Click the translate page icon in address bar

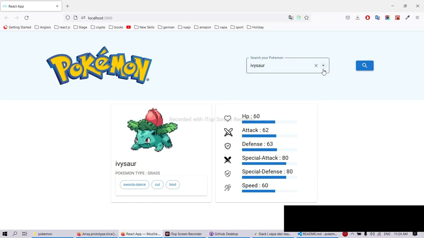(x=291, y=18)
